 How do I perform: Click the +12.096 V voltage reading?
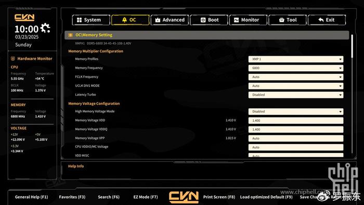click(18, 139)
